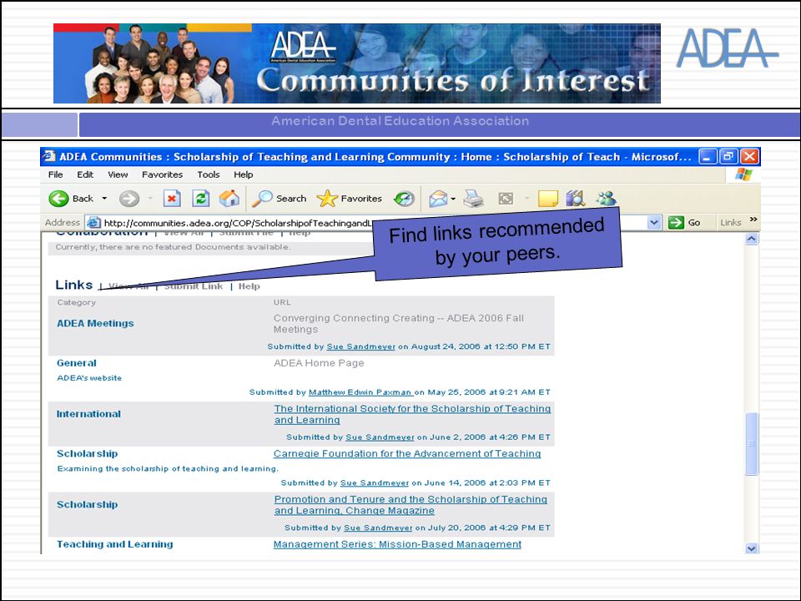Click Sue Sandmeyer link dated June 14
Screen dimensions: 801x601
[x=375, y=483]
